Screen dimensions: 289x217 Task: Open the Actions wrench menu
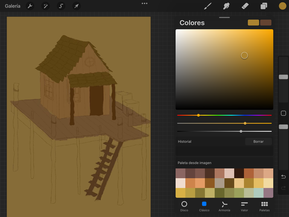point(30,6)
